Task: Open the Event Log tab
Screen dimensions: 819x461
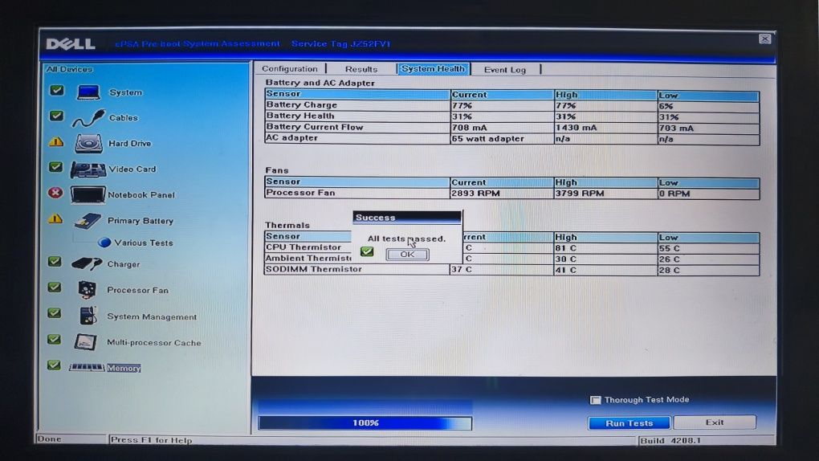Action: (x=504, y=70)
